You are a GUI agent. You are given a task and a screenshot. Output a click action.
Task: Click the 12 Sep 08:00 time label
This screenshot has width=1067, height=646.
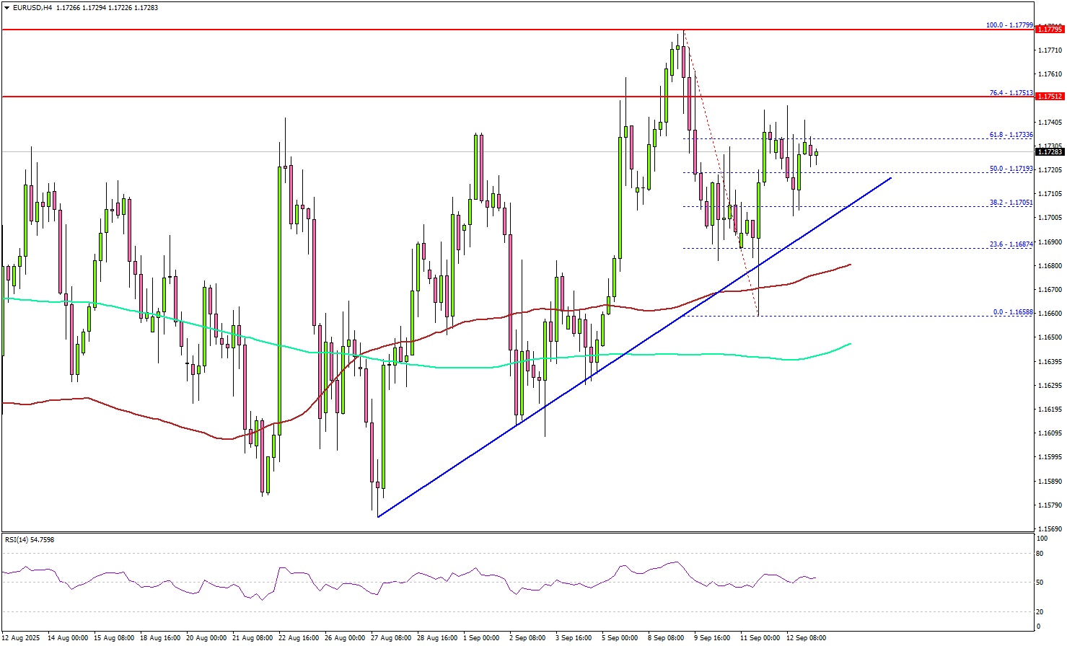(x=807, y=638)
